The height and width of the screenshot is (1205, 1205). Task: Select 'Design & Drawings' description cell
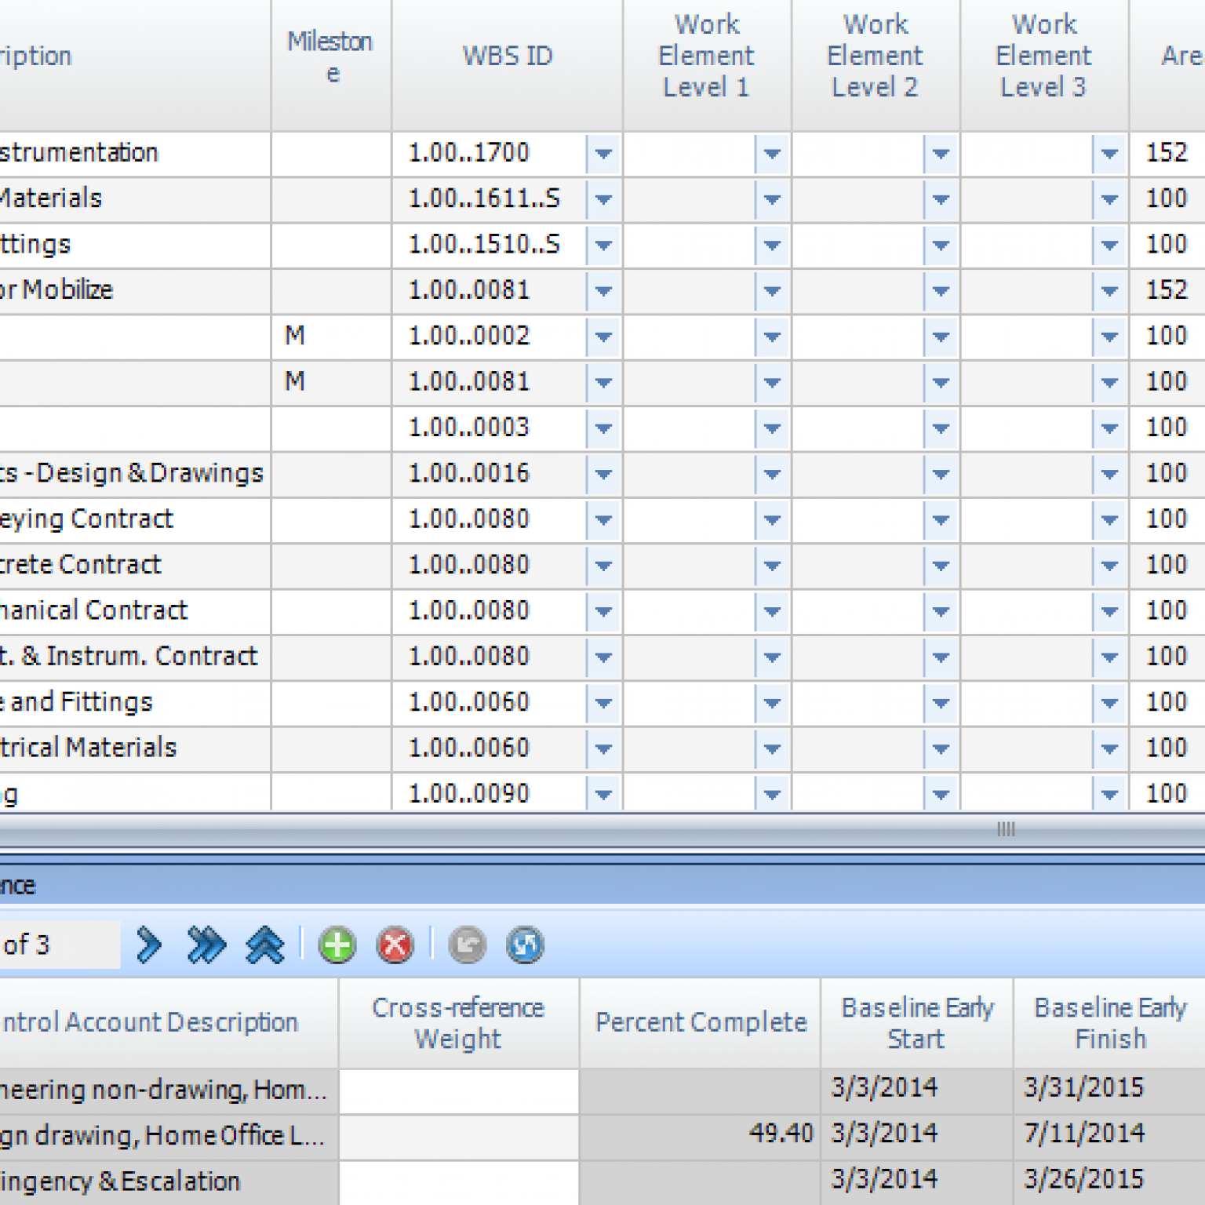135,474
